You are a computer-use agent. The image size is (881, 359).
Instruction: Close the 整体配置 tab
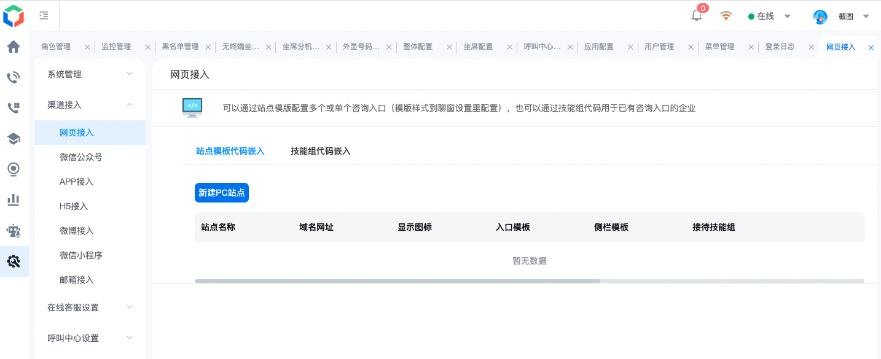(449, 47)
